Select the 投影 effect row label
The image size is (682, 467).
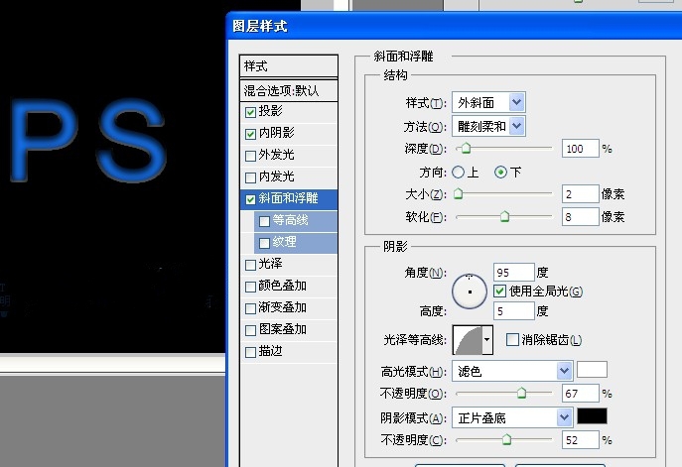click(x=271, y=111)
